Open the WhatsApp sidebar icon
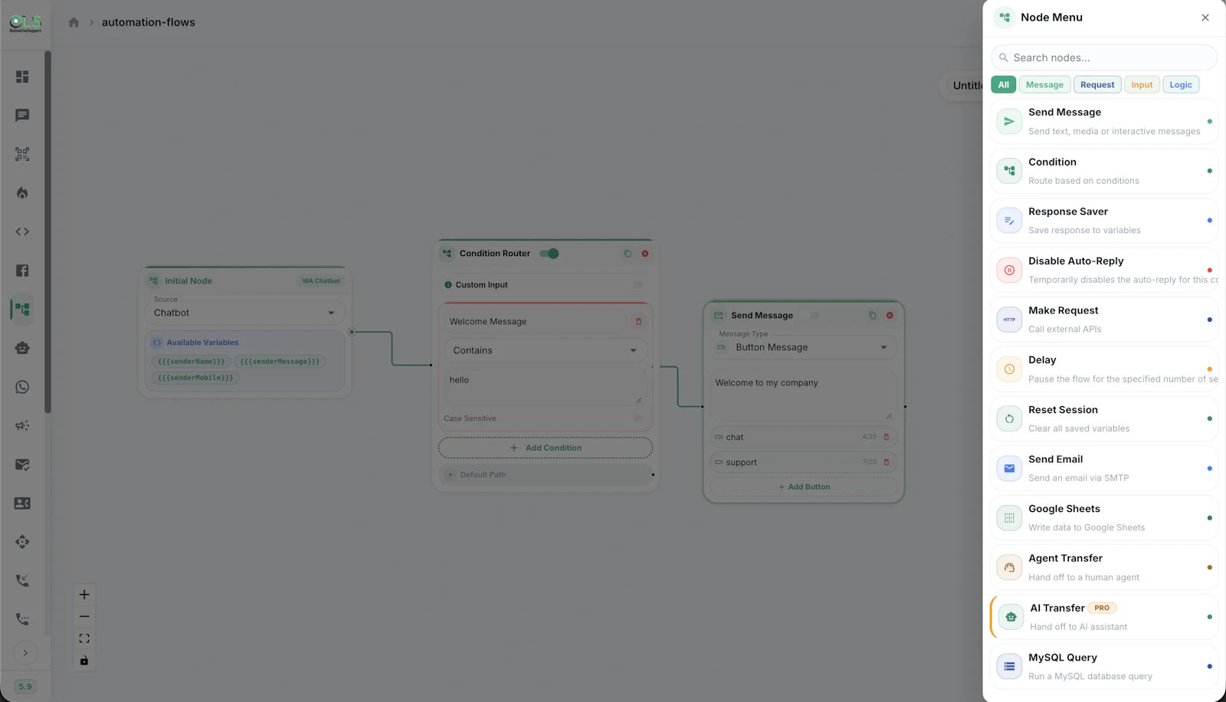The width and height of the screenshot is (1226, 702). click(22, 387)
